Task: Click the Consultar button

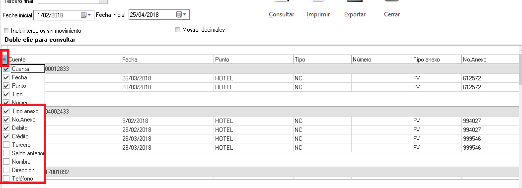Action: click(281, 14)
